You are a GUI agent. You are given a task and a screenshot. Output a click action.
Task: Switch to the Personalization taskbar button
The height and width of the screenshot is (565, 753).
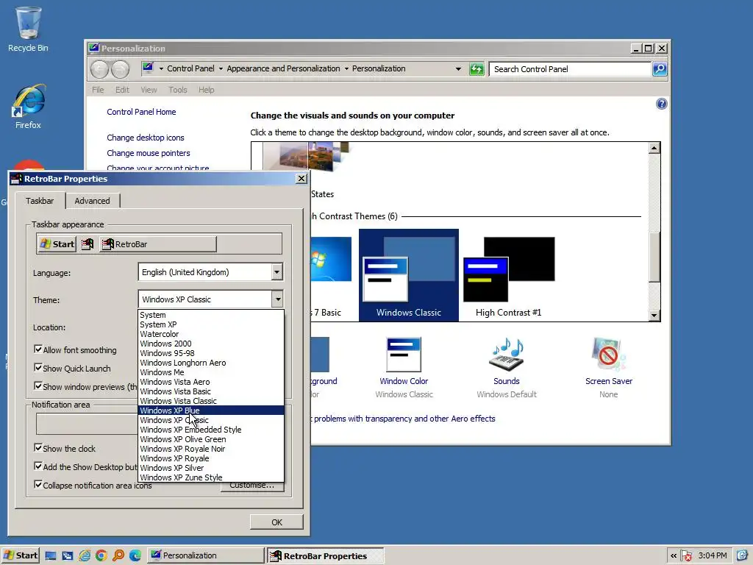click(205, 556)
